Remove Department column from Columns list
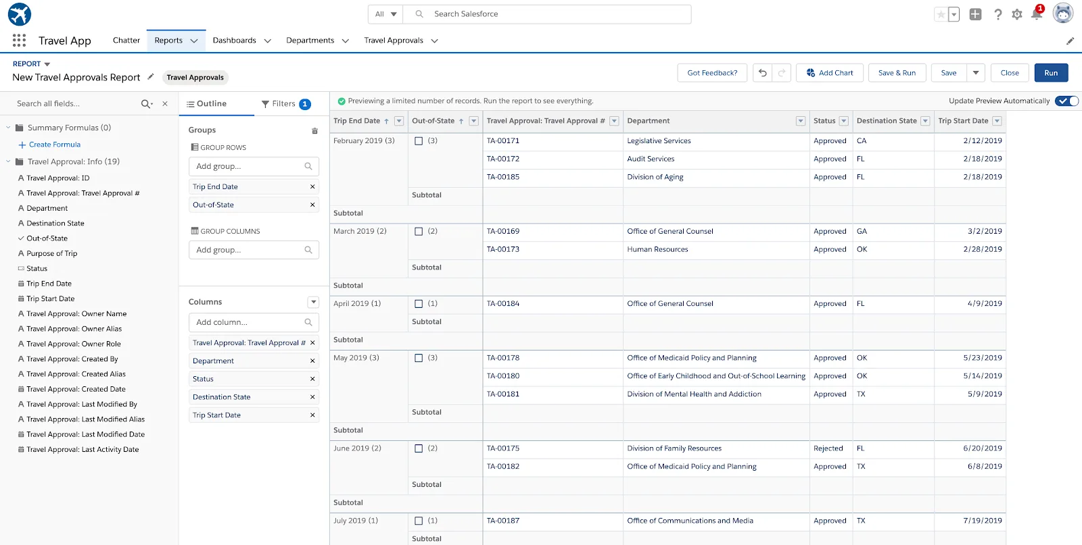The width and height of the screenshot is (1082, 545). [312, 361]
